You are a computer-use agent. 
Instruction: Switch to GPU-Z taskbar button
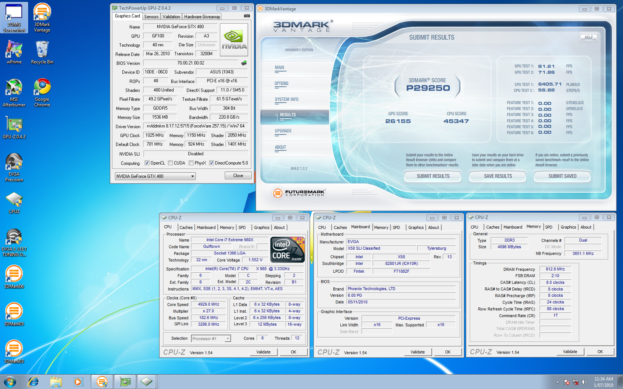[125, 382]
